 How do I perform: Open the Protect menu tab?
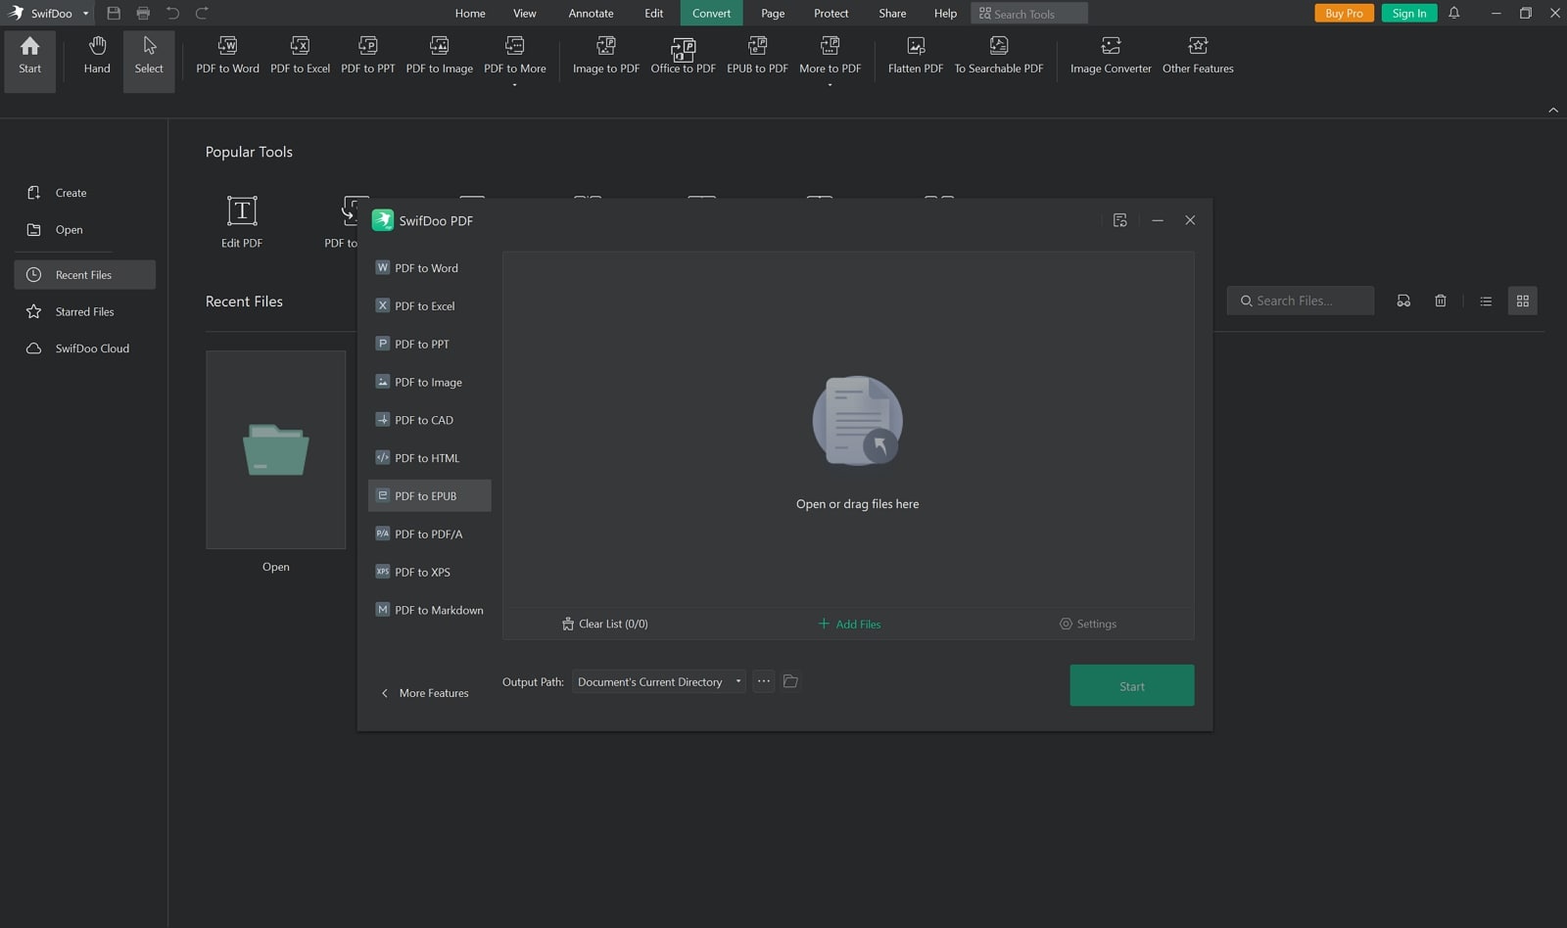tap(831, 13)
